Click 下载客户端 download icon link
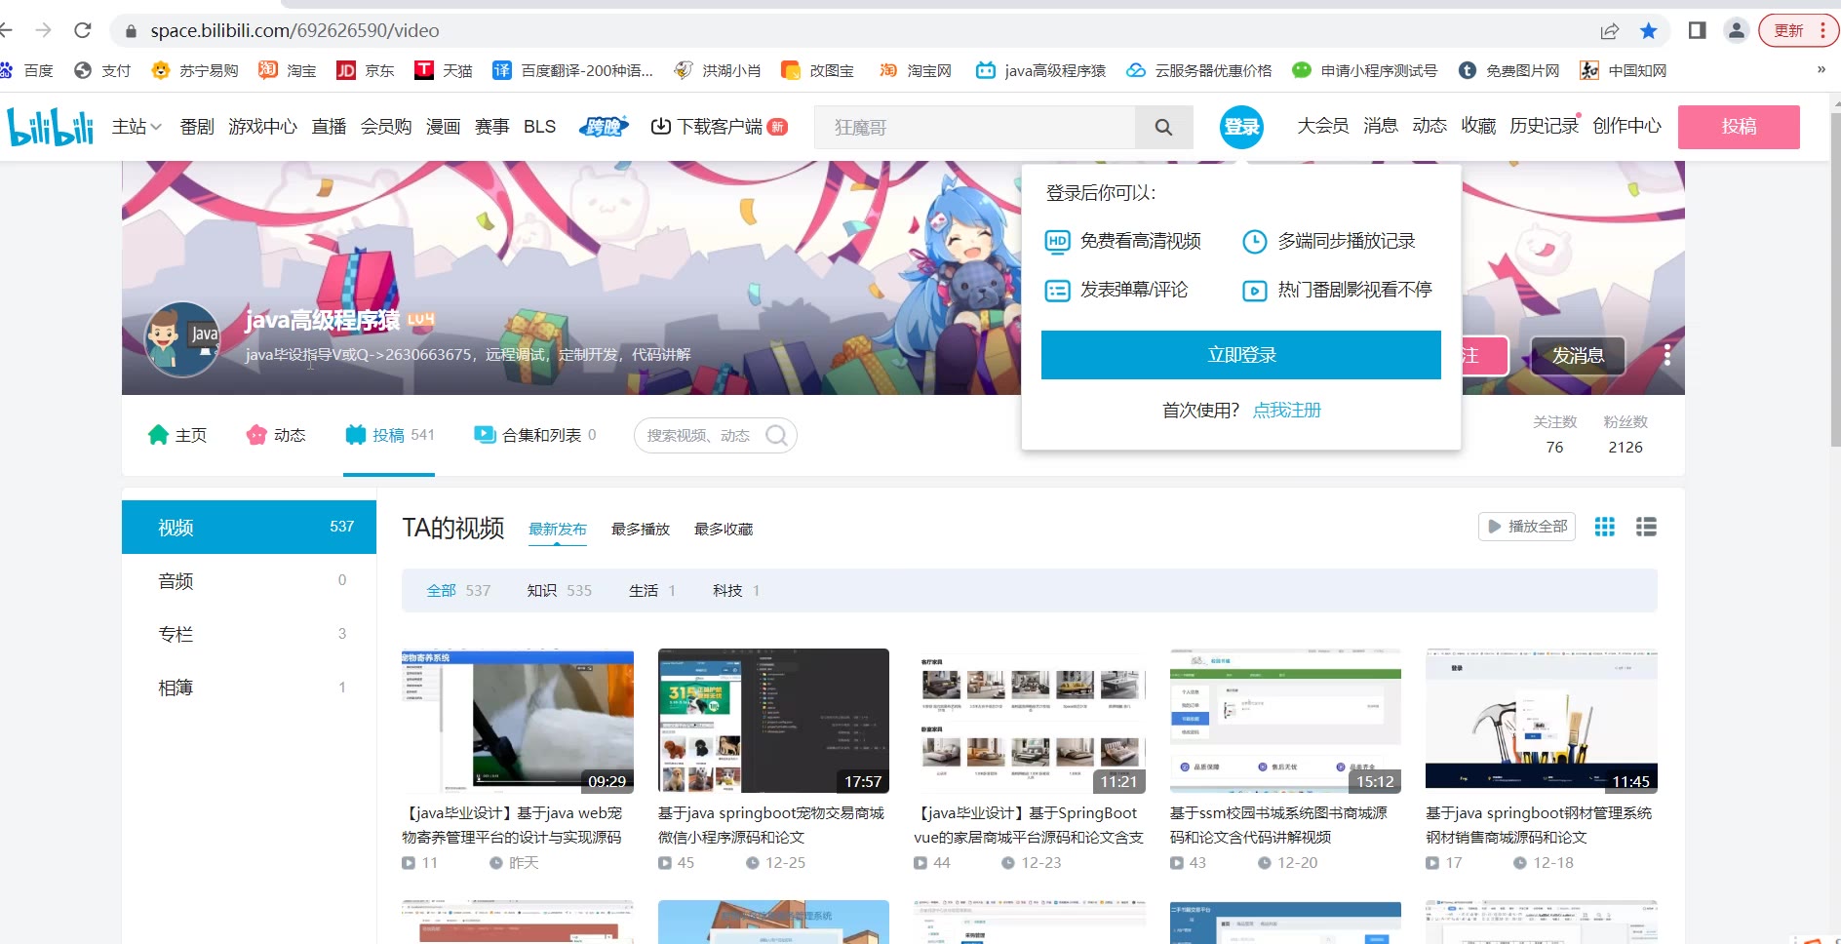1841x944 pixels. click(x=719, y=127)
